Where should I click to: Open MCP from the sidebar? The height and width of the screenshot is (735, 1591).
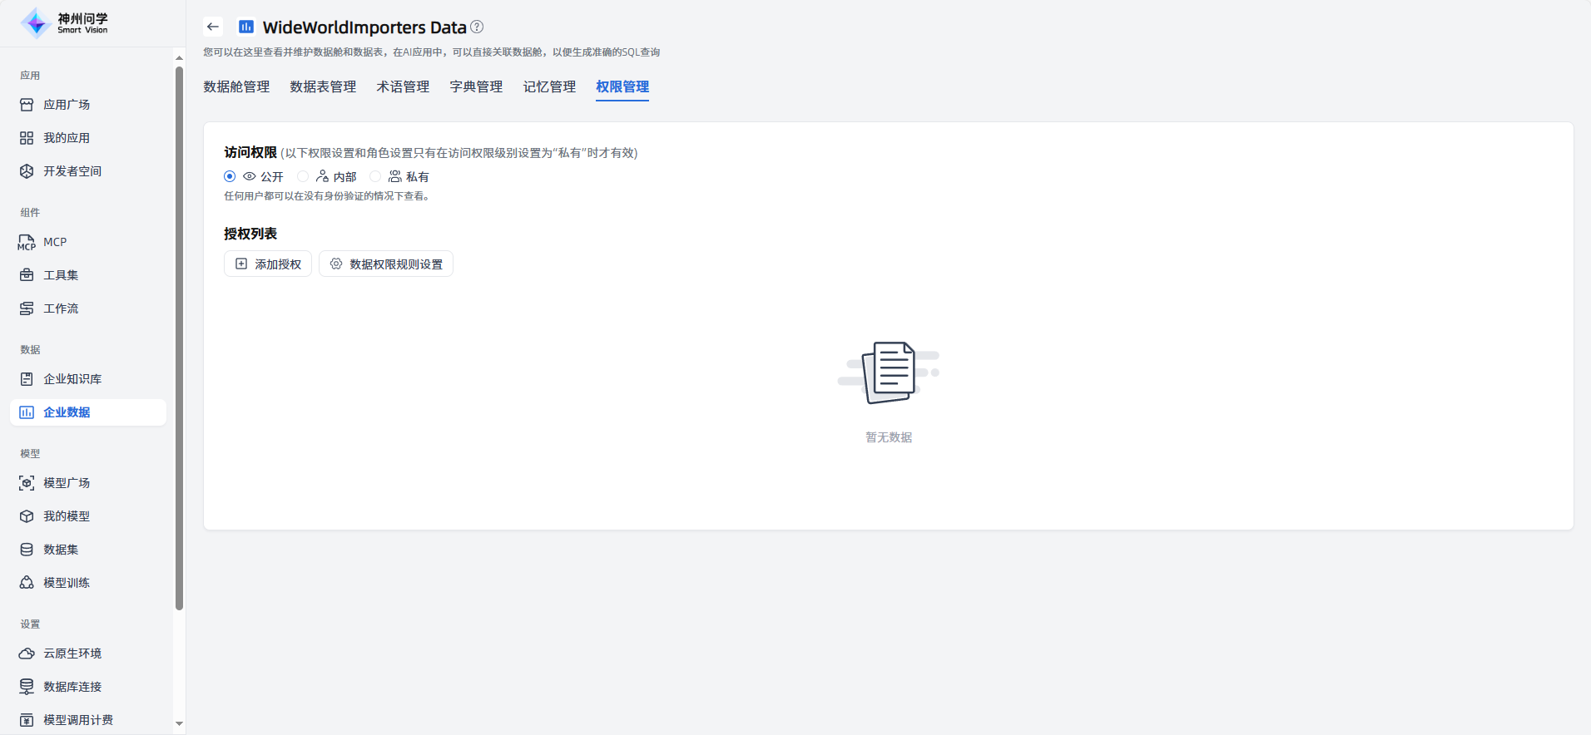[x=55, y=242]
